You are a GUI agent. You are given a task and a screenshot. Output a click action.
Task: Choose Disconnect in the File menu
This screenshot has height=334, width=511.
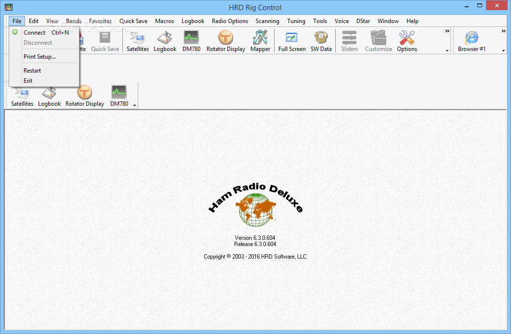(x=44, y=43)
